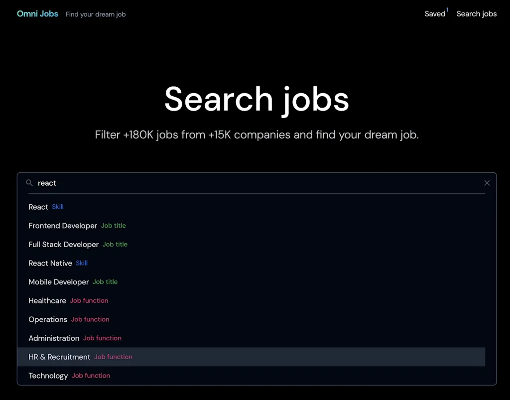Click the Find your dream job tagline

[x=96, y=14]
